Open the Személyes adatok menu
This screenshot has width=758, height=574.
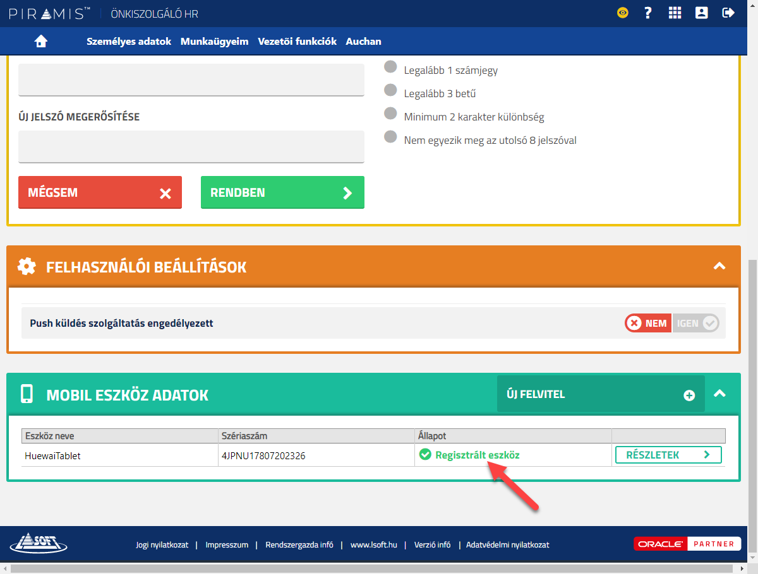129,42
